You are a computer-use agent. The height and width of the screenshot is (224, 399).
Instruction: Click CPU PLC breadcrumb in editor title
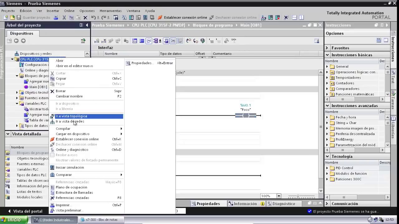[x=159, y=25]
